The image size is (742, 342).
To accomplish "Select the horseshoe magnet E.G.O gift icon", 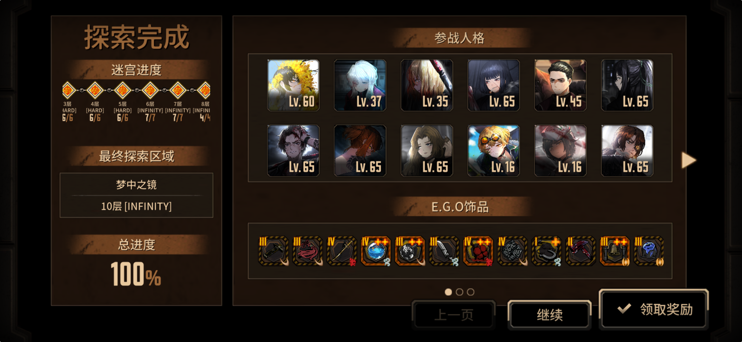I will pyautogui.click(x=546, y=251).
